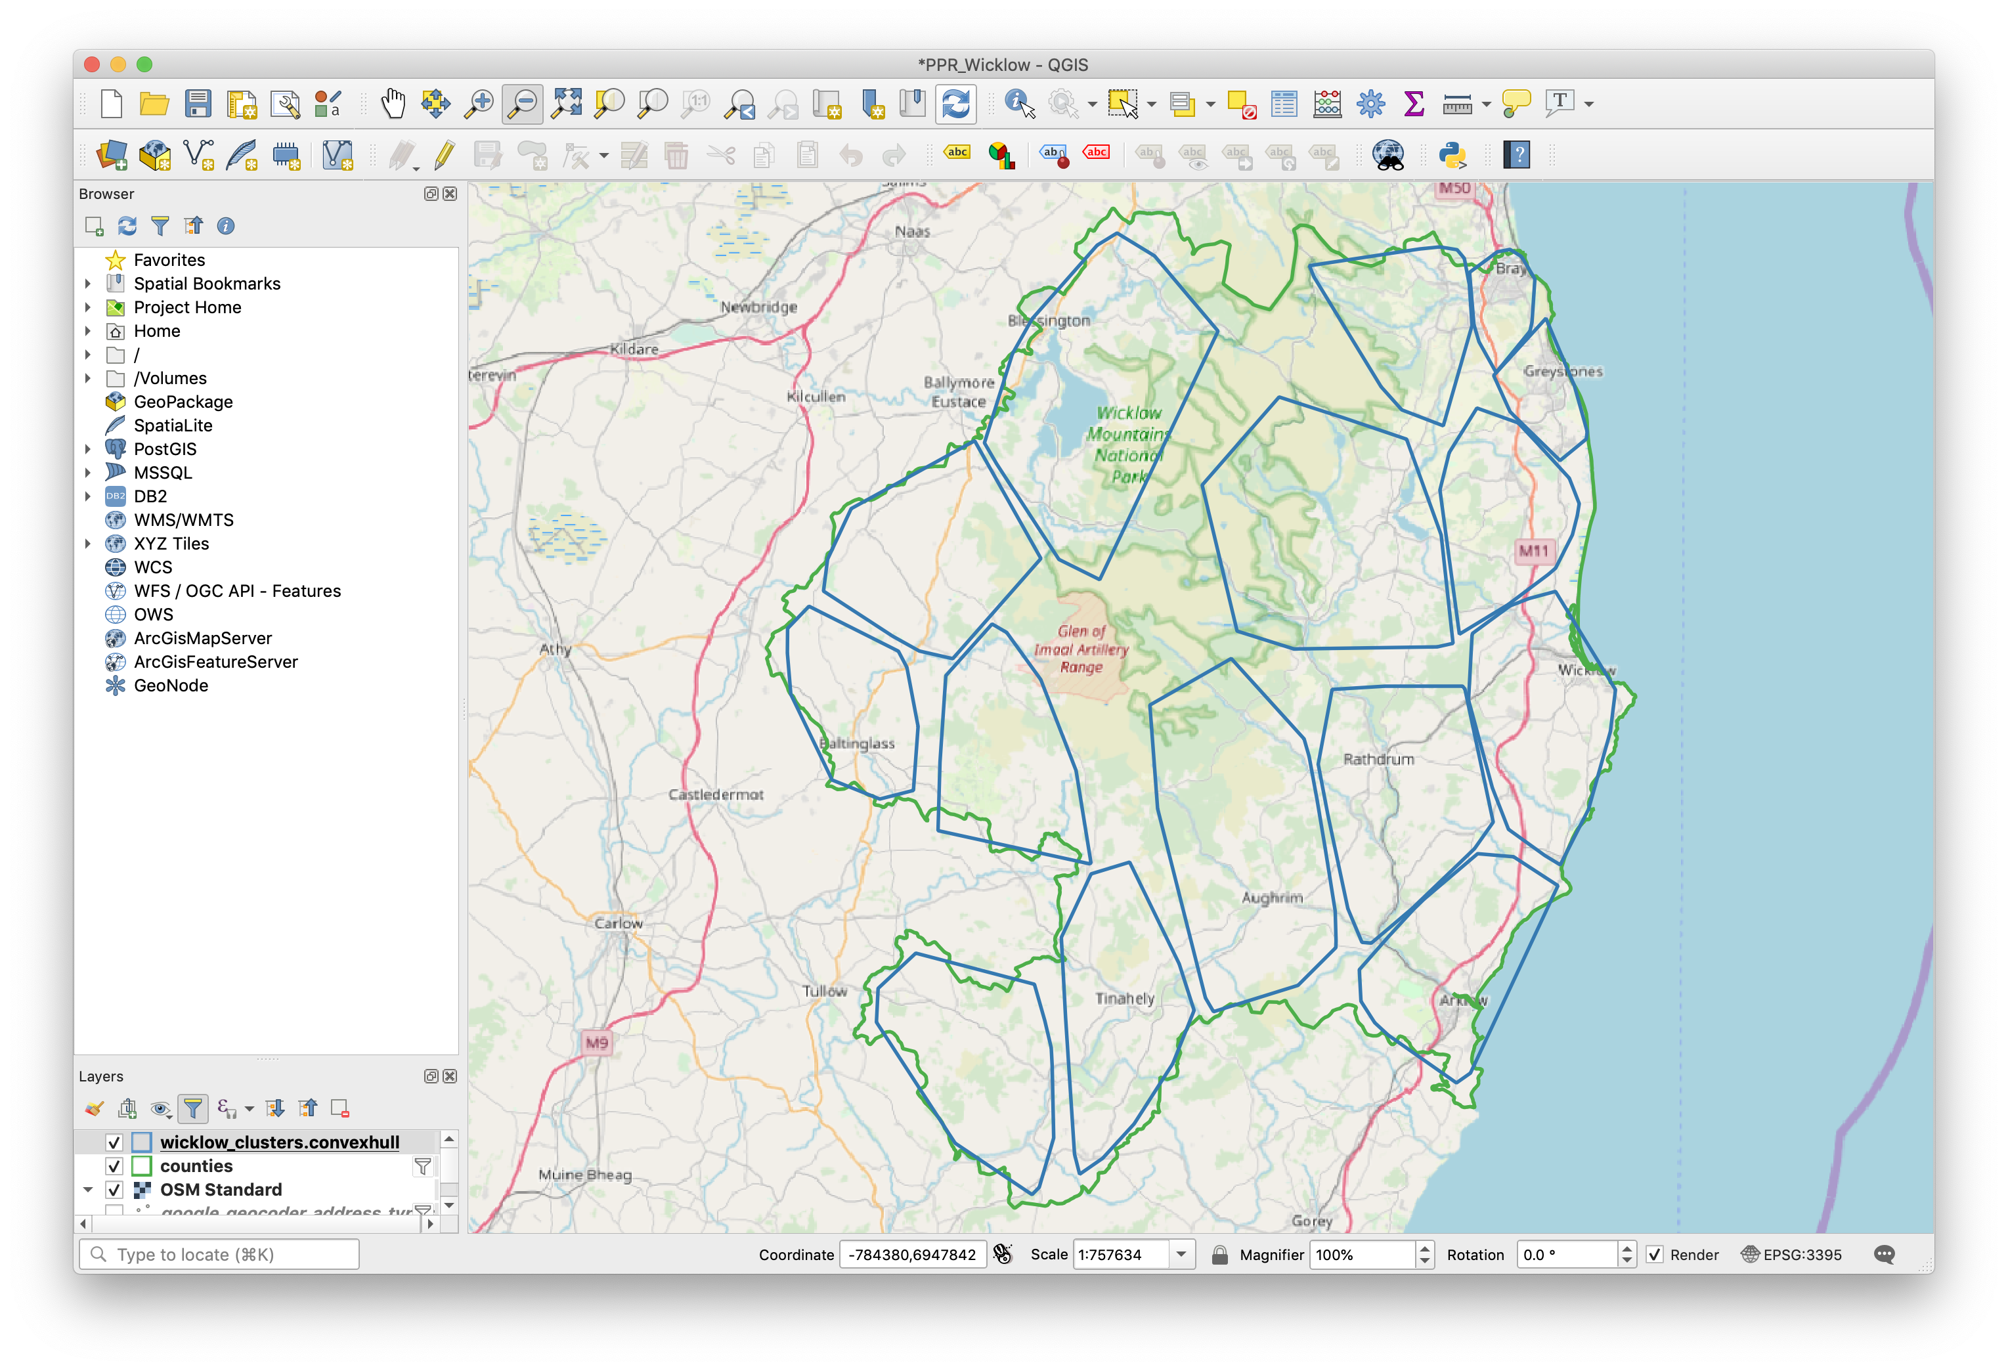Open the Statistical Summary sigma icon
Image resolution: width=2008 pixels, height=1371 pixels.
coord(1414,104)
